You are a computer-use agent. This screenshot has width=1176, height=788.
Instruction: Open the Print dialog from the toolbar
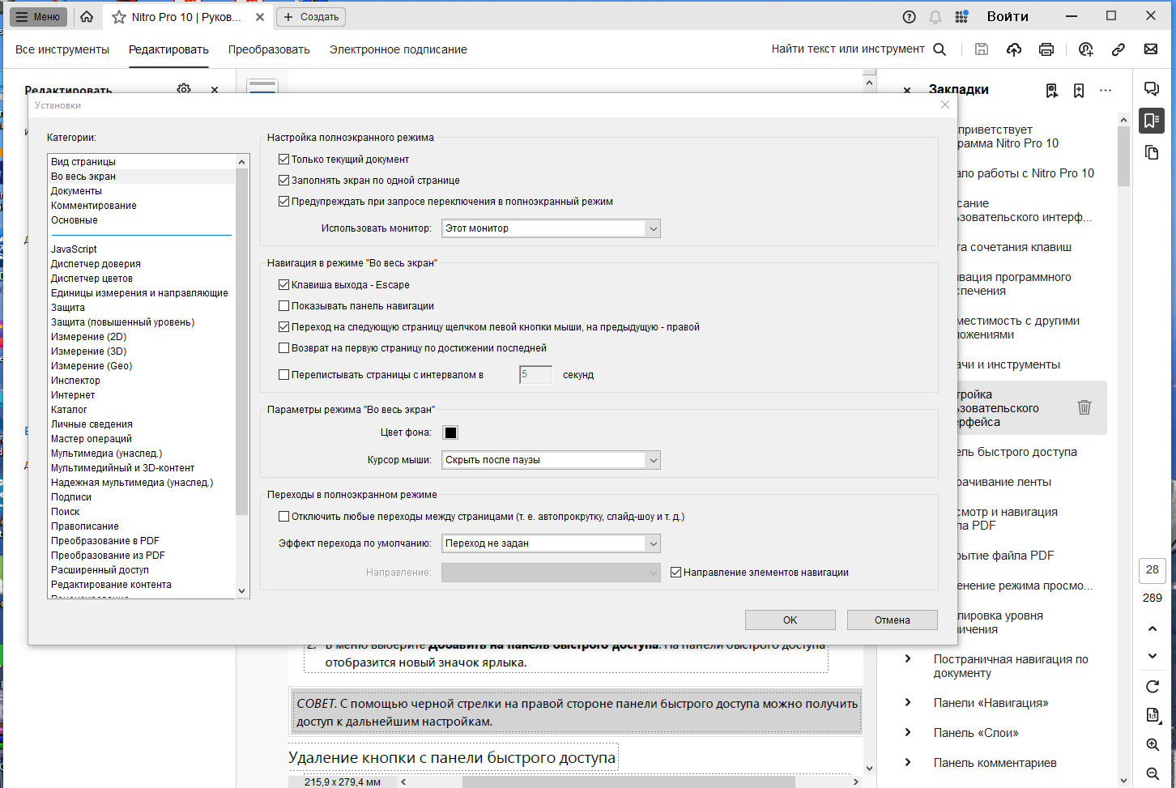coord(1046,49)
